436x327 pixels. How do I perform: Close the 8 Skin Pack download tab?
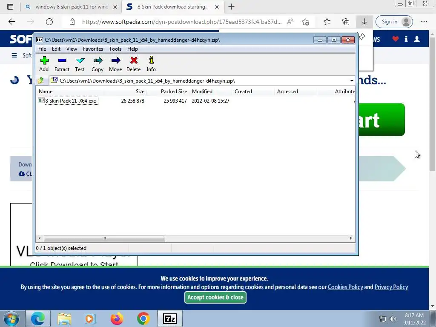click(217, 7)
